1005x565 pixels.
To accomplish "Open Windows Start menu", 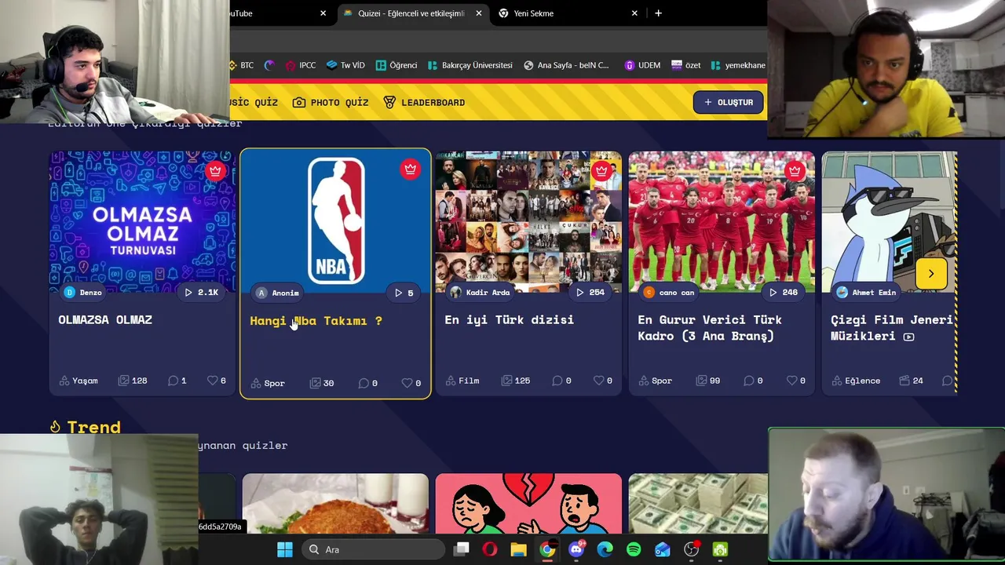I will coord(285,549).
